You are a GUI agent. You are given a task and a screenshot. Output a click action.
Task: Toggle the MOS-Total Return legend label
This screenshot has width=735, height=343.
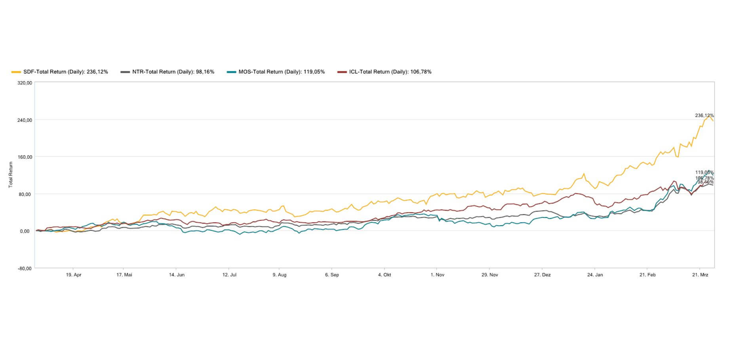[281, 72]
